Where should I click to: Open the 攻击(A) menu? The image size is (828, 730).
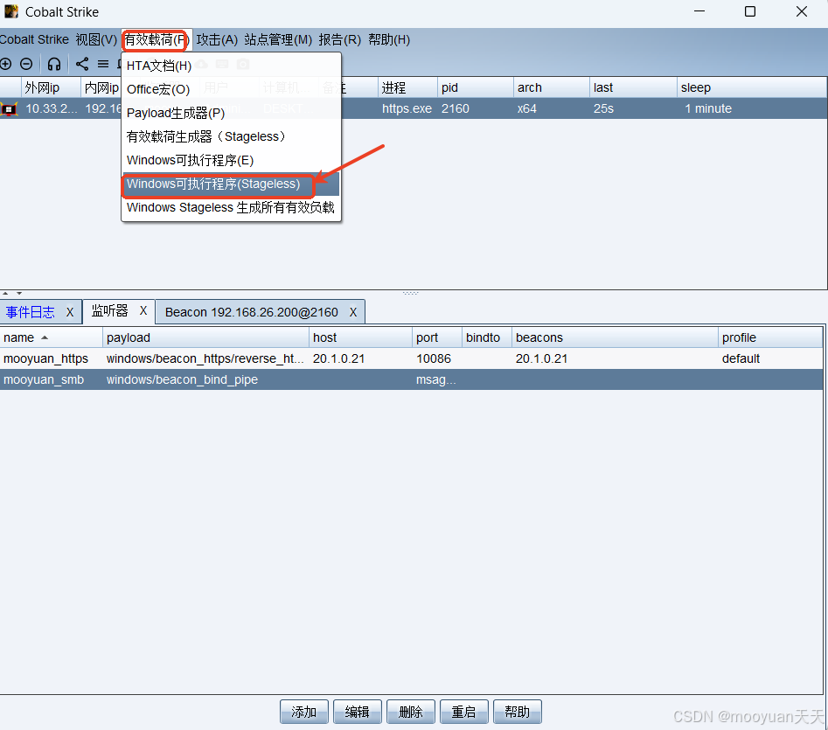pos(217,40)
